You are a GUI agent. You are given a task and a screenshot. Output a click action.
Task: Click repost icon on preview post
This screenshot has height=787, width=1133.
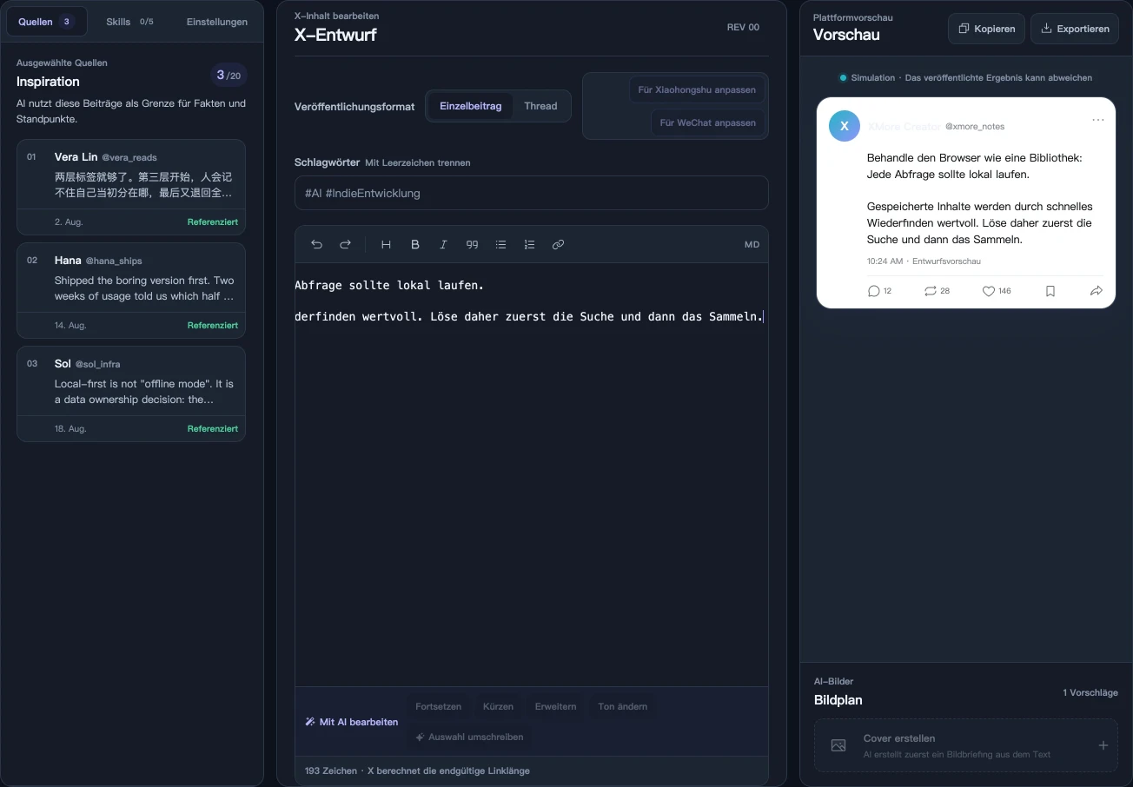(x=931, y=291)
